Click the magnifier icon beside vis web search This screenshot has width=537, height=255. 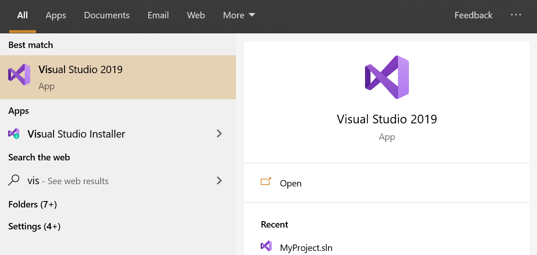(x=14, y=181)
